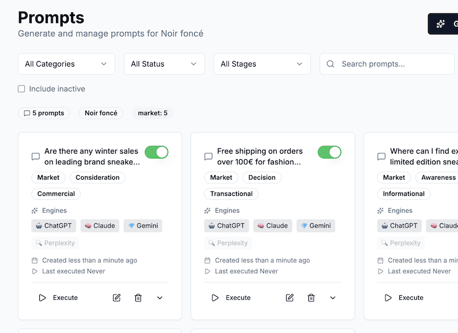Open the All Categories dropdown
The width and height of the screenshot is (458, 333).
click(66, 64)
